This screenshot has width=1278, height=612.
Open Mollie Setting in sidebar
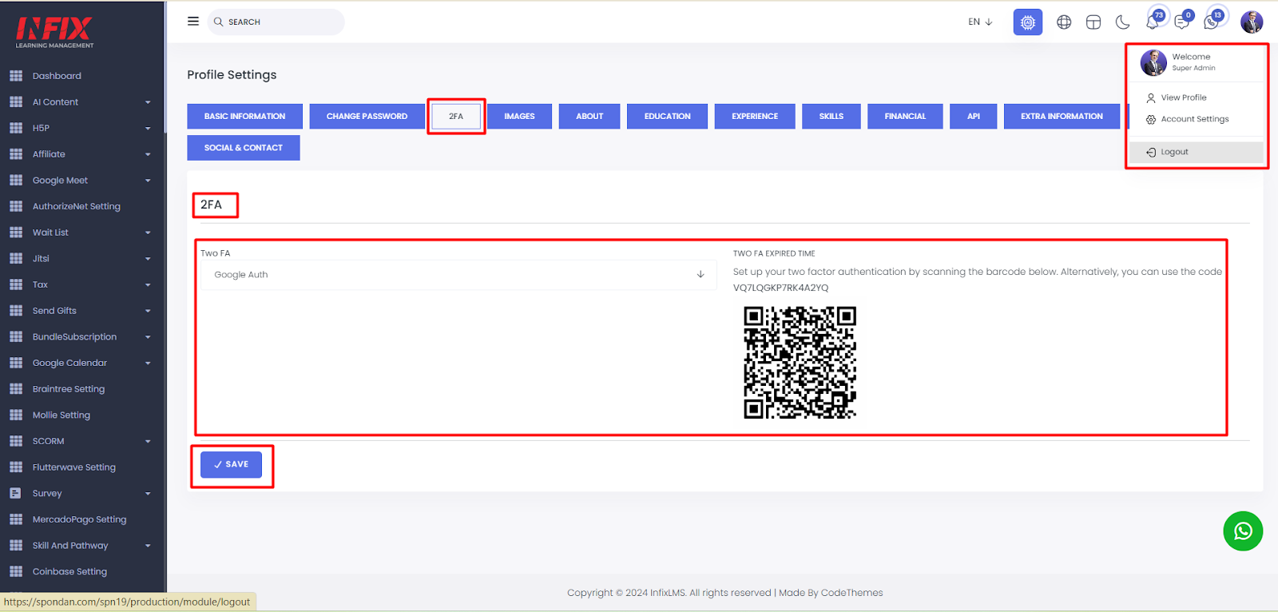(62, 415)
